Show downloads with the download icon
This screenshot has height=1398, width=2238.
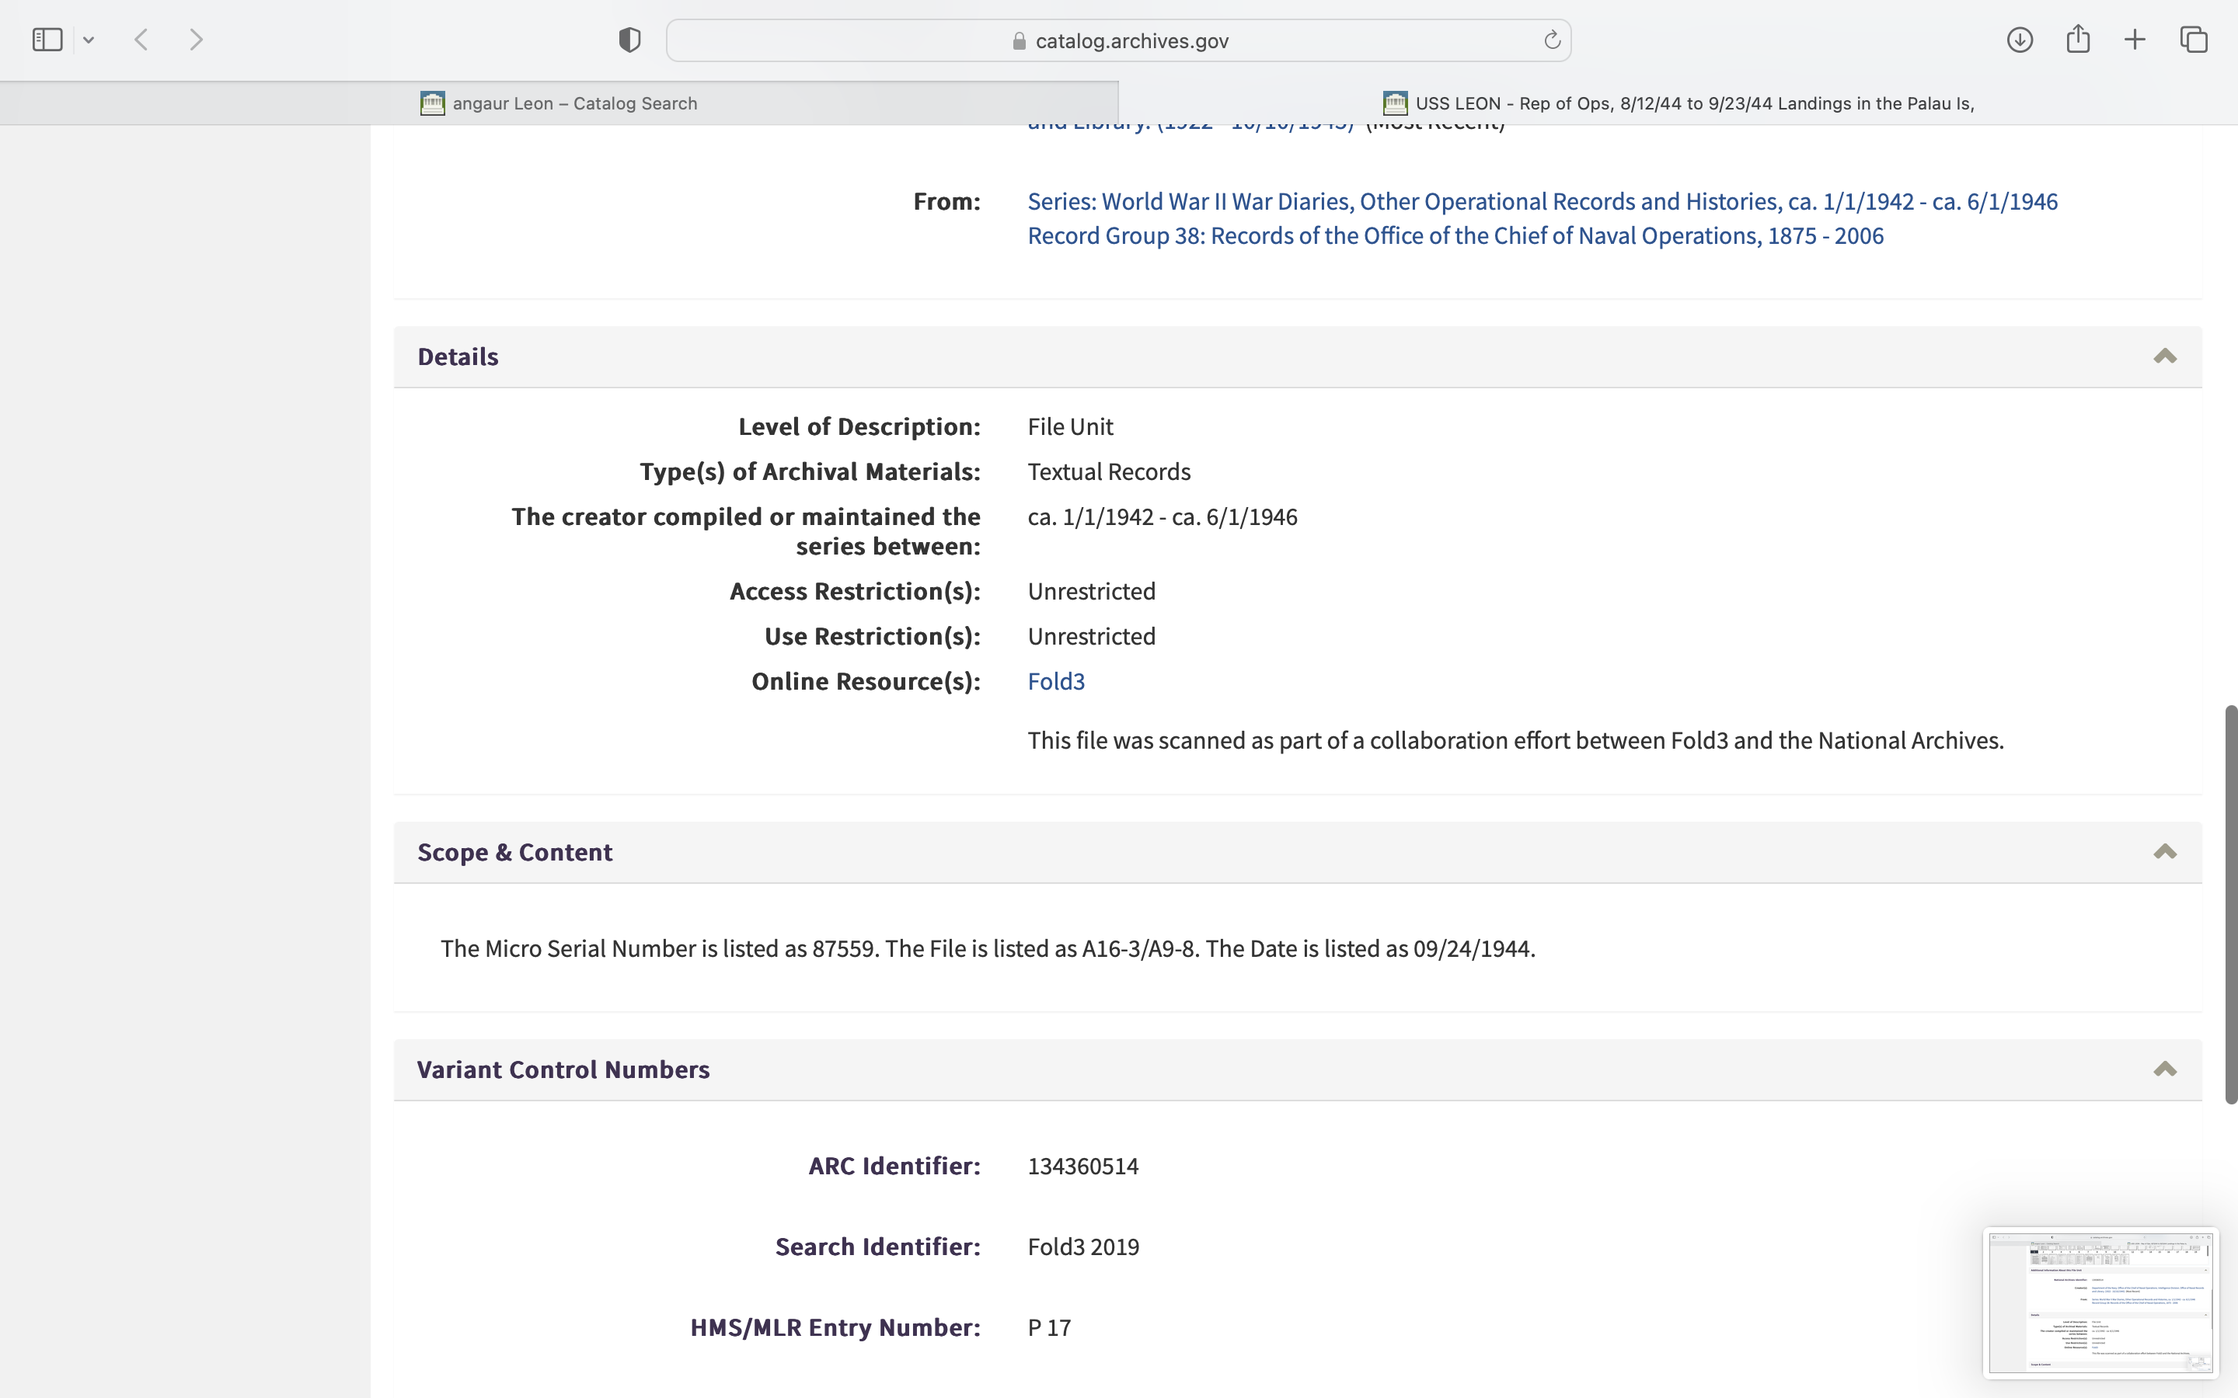click(x=2020, y=40)
